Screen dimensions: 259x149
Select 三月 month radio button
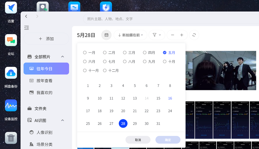click(x=125, y=53)
